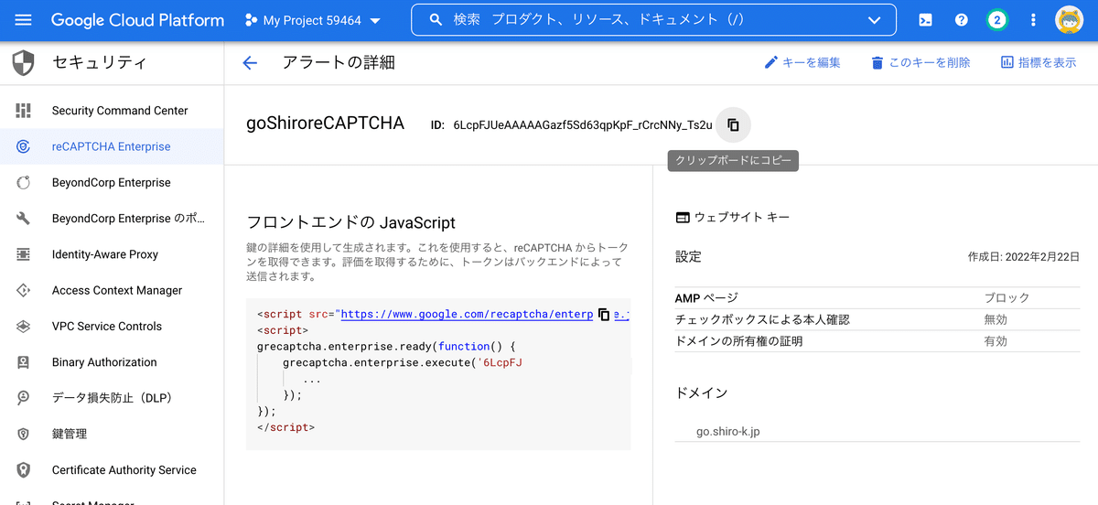Open BeyondCorp Enterprise sidebar item
Image resolution: width=1098 pixels, height=505 pixels.
pyautogui.click(x=112, y=182)
